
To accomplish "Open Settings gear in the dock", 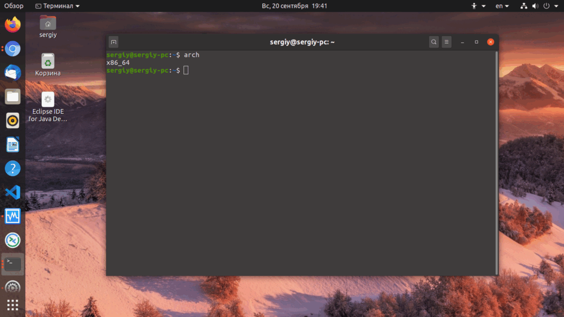I will click(x=13, y=287).
